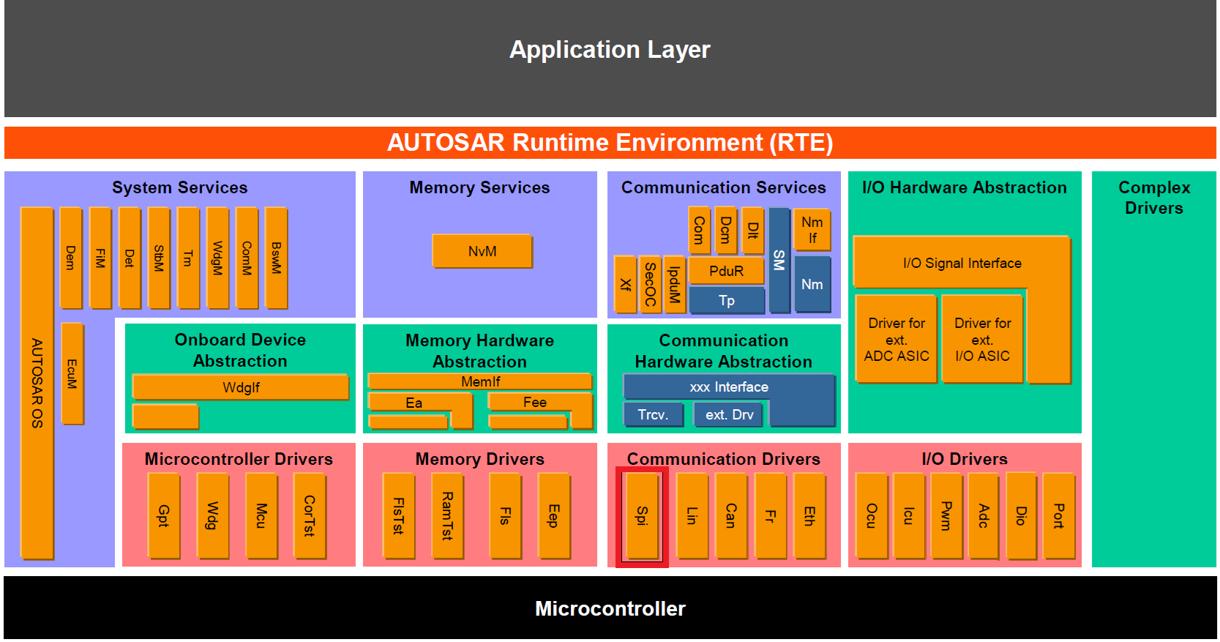1220x642 pixels.
Task: Select the NvM block in Memory Services
Action: click(x=482, y=251)
